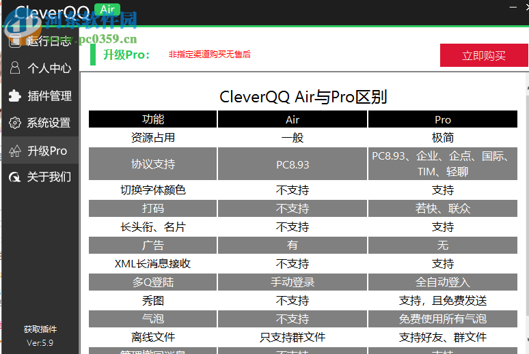The height and width of the screenshot is (354, 529).
Task: Click the Air column header
Action: click(x=293, y=119)
